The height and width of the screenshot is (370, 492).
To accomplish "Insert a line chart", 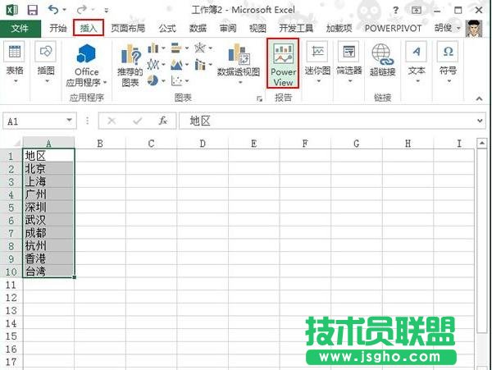I will tap(156, 65).
